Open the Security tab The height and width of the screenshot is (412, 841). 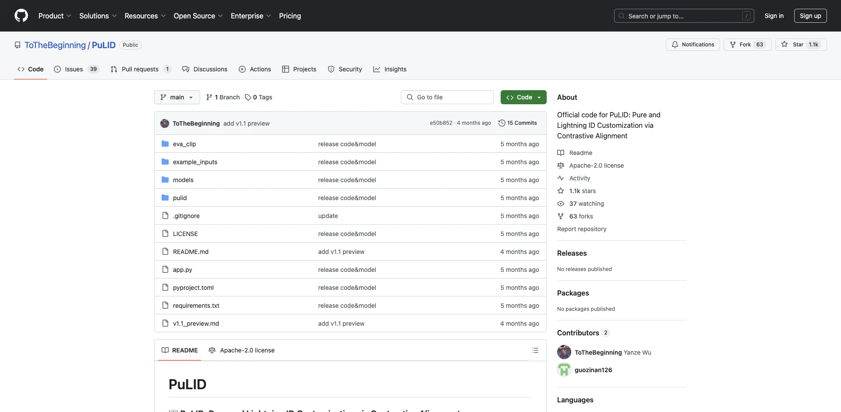pyautogui.click(x=345, y=69)
